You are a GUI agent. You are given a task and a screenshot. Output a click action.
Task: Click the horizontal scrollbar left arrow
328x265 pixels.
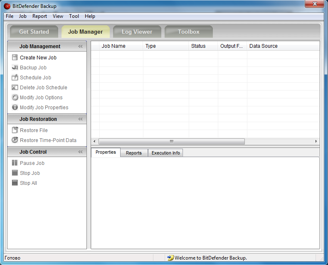coord(94,142)
